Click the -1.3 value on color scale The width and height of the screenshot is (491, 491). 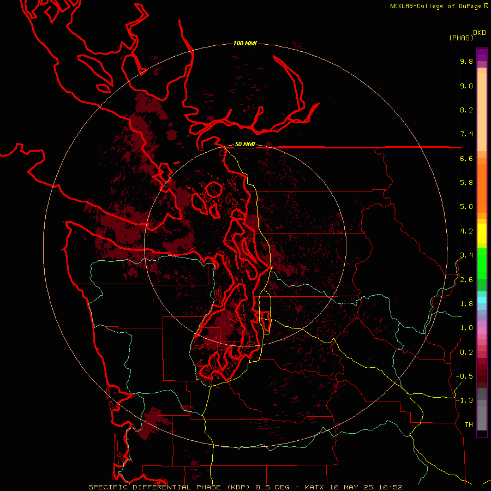[464, 400]
